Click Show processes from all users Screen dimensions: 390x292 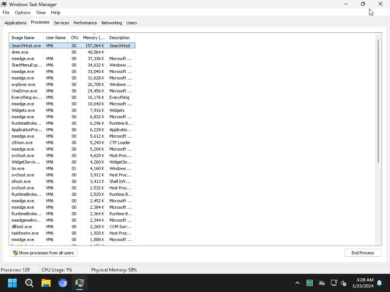tap(43, 253)
